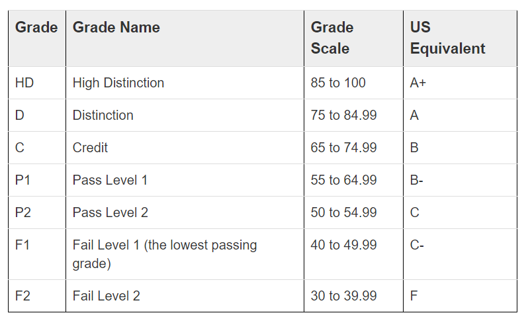Click the Grade Name column header

116,28
